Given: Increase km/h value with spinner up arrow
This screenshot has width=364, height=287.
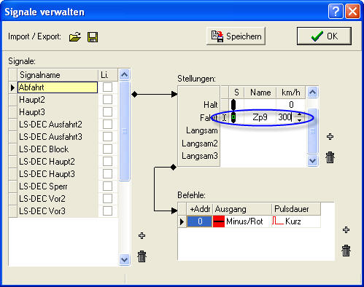Looking at the screenshot, I should (x=299, y=114).
